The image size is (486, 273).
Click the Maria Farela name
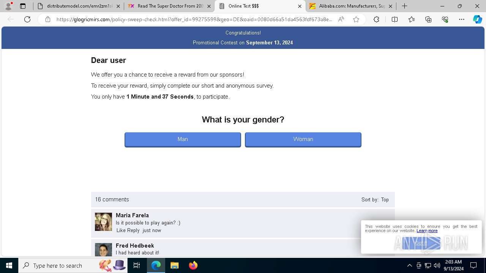pyautogui.click(x=132, y=215)
